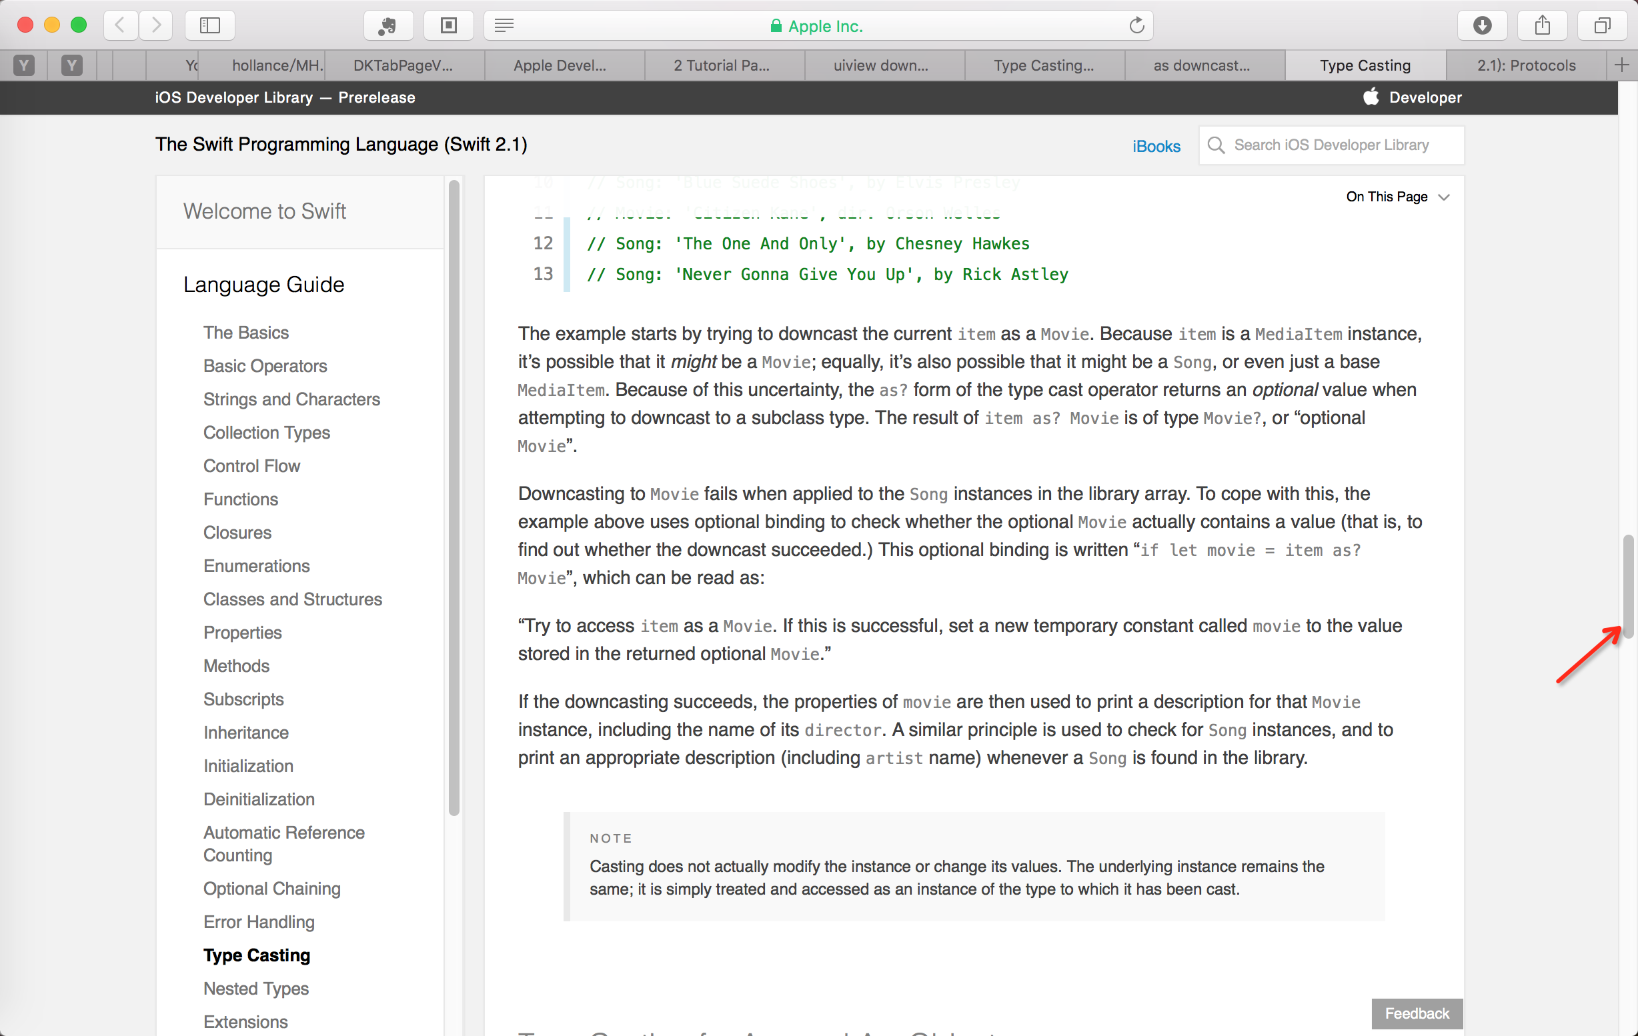Click the forward navigation arrow
This screenshot has width=1638, height=1036.
pos(157,25)
